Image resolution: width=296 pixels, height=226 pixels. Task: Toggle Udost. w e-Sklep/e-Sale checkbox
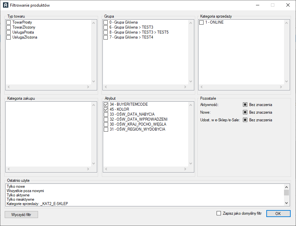tap(245, 120)
